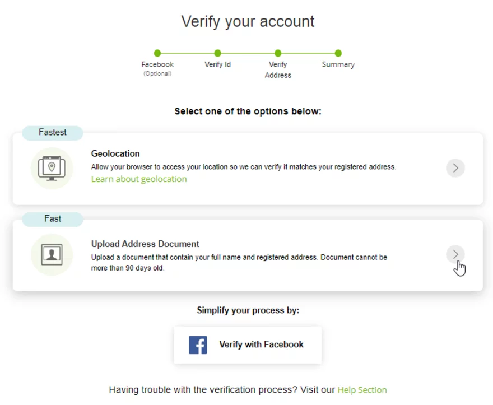Click the Summary step label

point(338,64)
